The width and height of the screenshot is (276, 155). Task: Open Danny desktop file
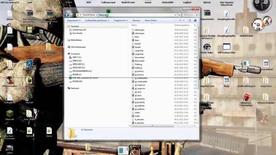tap(49, 132)
